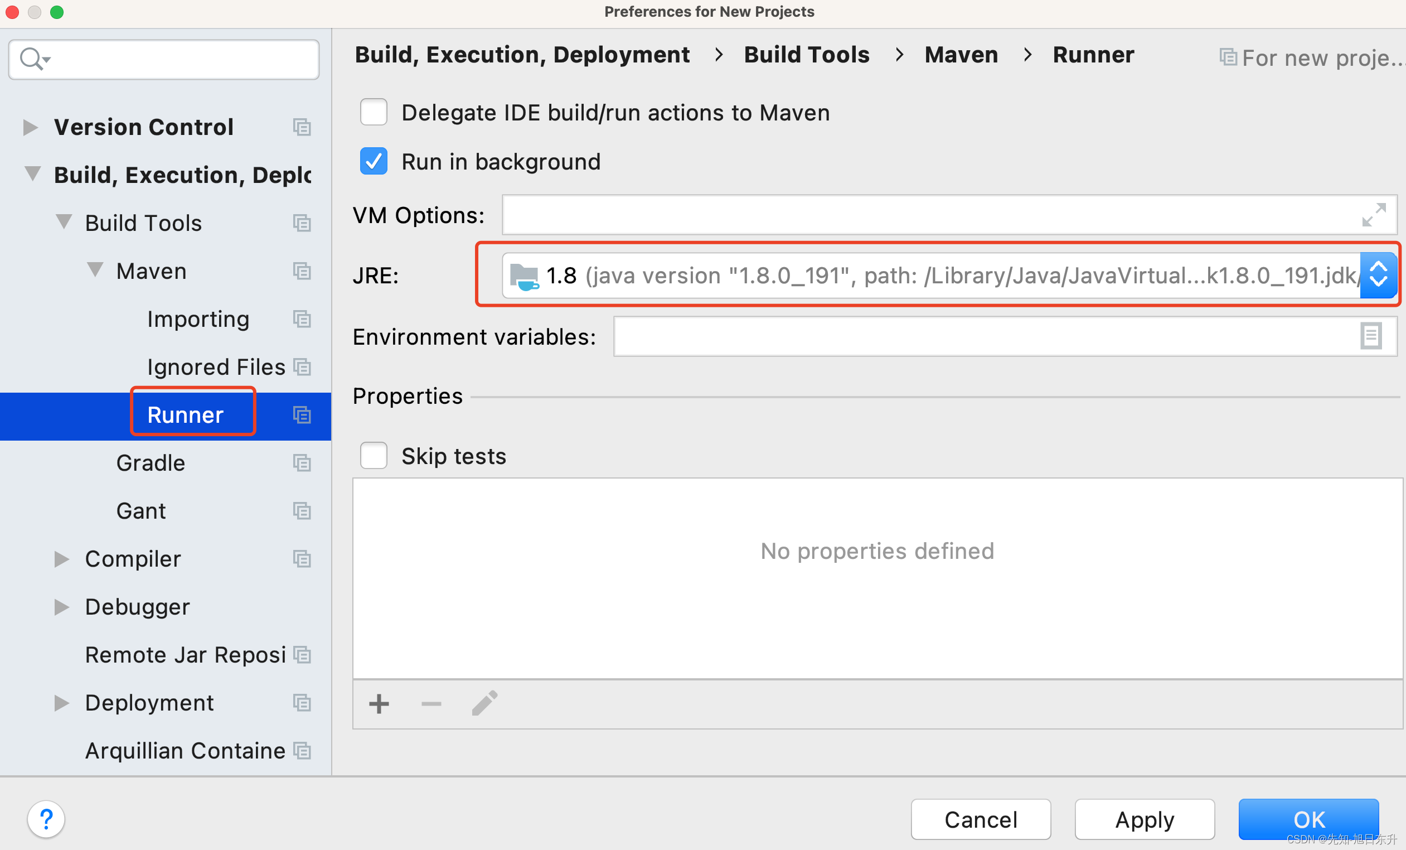
Task: Click the search magnifier icon in settings search
Action: 34,59
